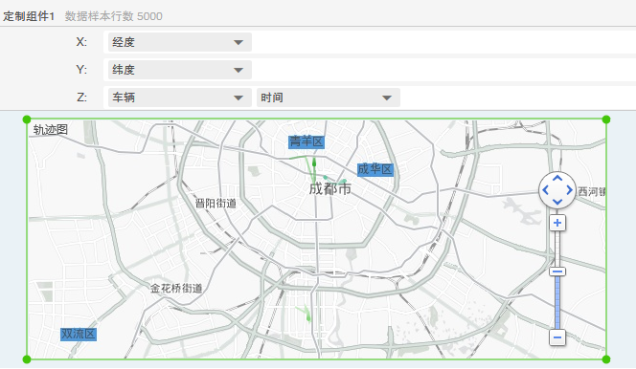The image size is (636, 369).
Task: Click the 成华区 district label
Action: pos(375,169)
